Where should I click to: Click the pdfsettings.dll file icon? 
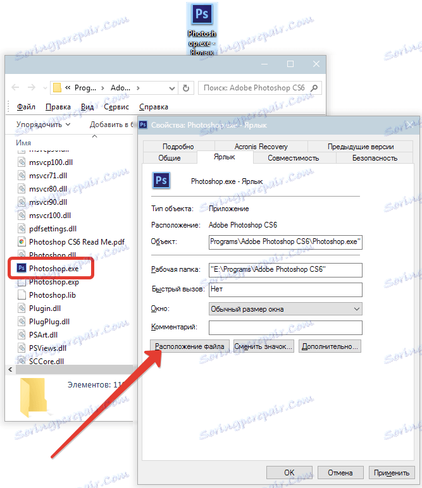click(22, 228)
